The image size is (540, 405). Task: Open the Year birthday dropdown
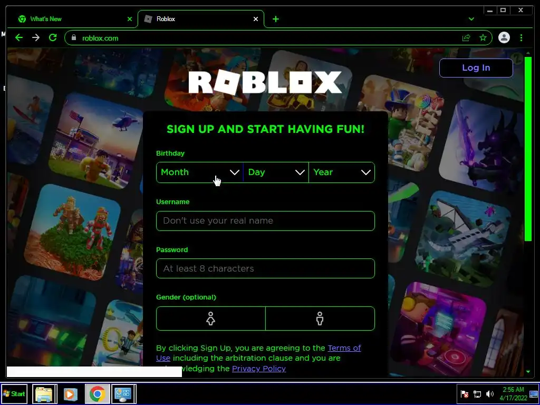[x=342, y=172]
